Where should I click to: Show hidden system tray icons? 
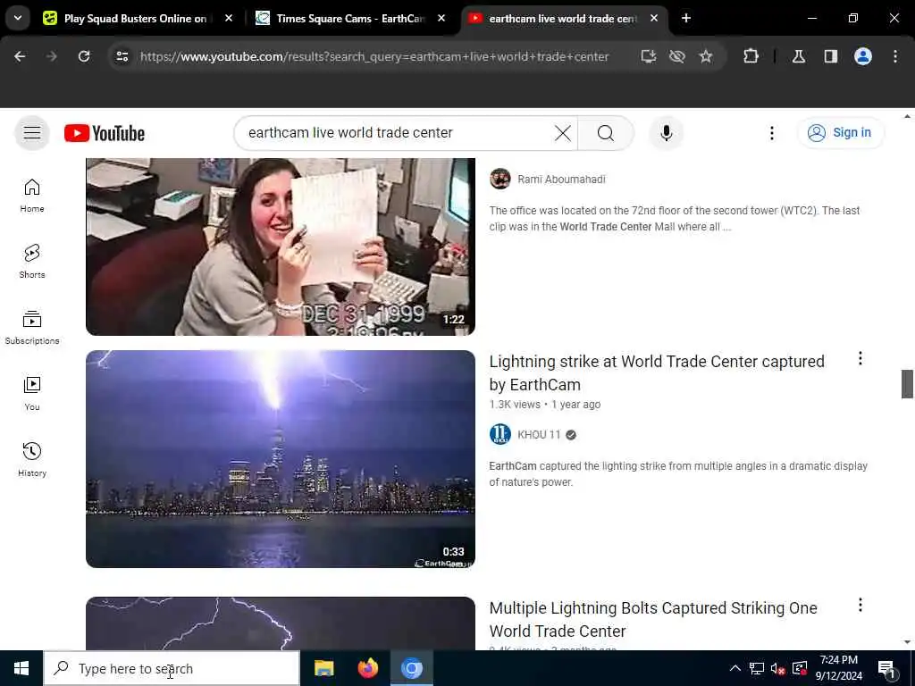[x=735, y=668]
